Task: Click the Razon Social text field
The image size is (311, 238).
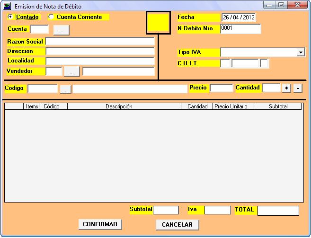Action: coord(100,42)
